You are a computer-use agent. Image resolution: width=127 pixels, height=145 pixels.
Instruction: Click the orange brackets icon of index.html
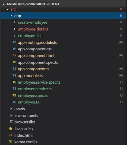click(11, 135)
